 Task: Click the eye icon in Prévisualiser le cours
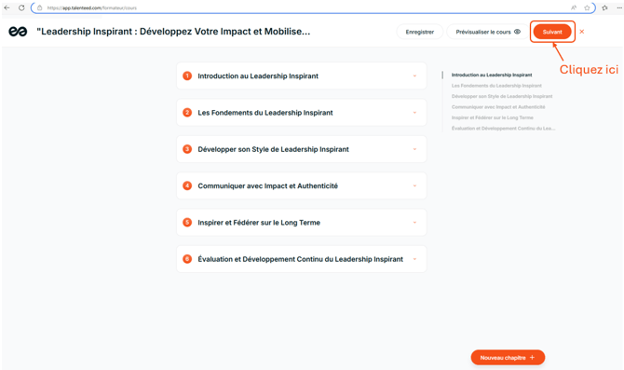click(517, 32)
